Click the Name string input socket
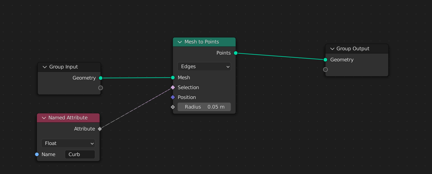 37,154
